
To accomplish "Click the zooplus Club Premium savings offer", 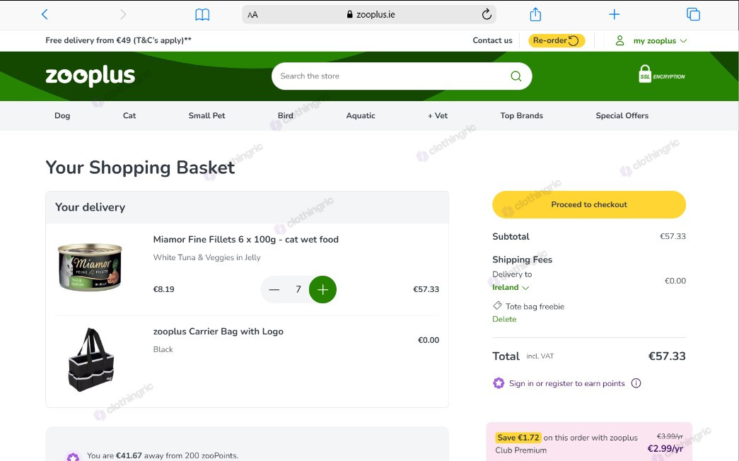I will point(589,443).
